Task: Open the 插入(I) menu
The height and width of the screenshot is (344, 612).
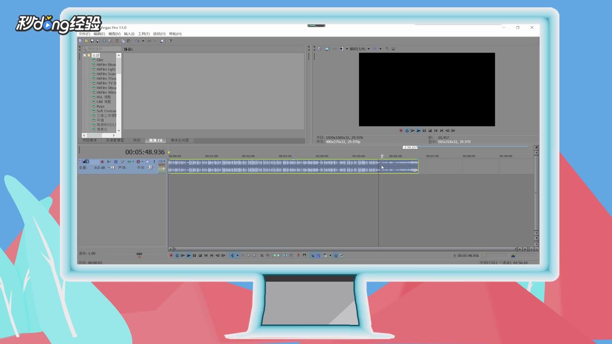Action: (x=129, y=34)
